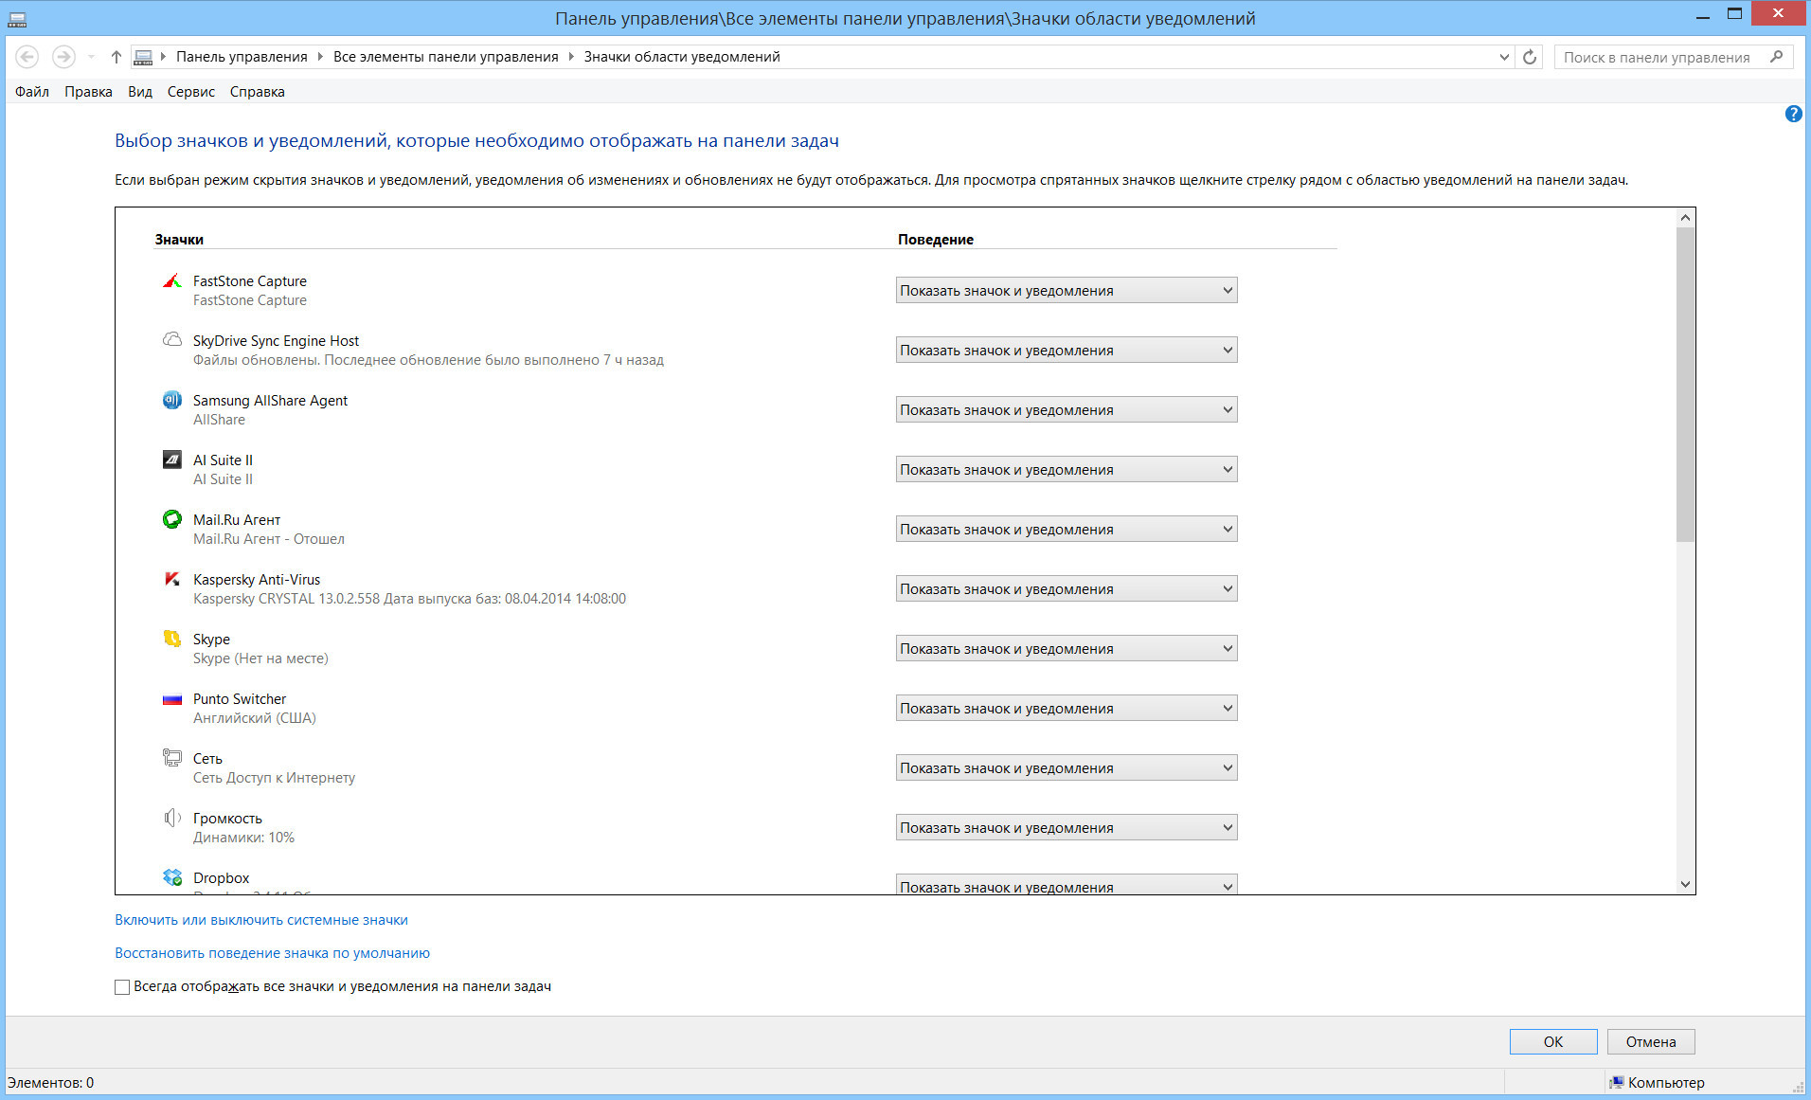Click the Kaspersky Anti-Virus icon
The width and height of the screenshot is (1811, 1100).
point(171,579)
